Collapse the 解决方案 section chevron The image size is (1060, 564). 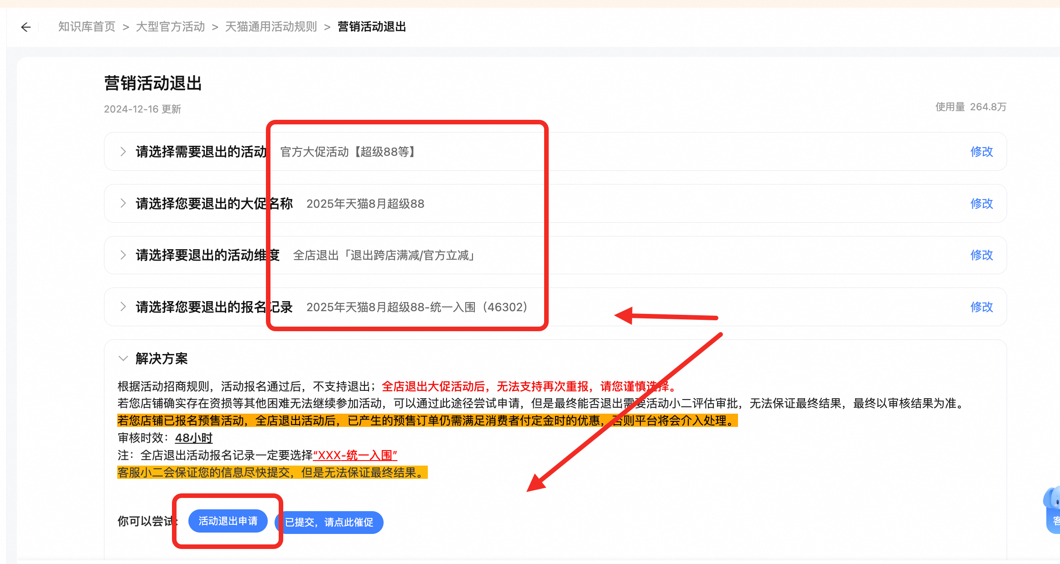pos(123,359)
